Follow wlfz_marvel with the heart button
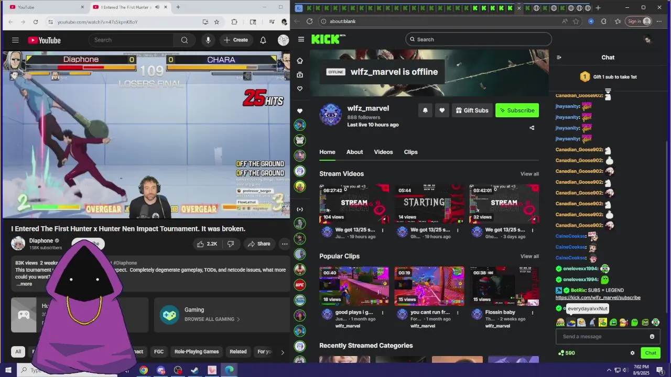Viewport: 671px width, 377px height. click(442, 110)
